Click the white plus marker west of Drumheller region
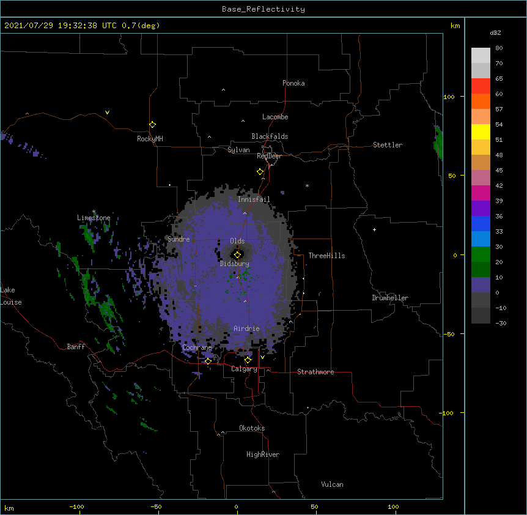The height and width of the screenshot is (515, 527). [374, 229]
